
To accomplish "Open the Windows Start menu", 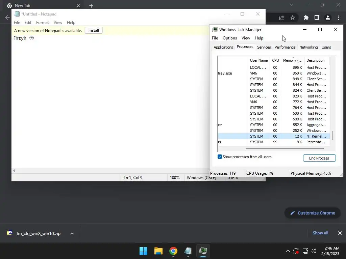I will point(143,251).
